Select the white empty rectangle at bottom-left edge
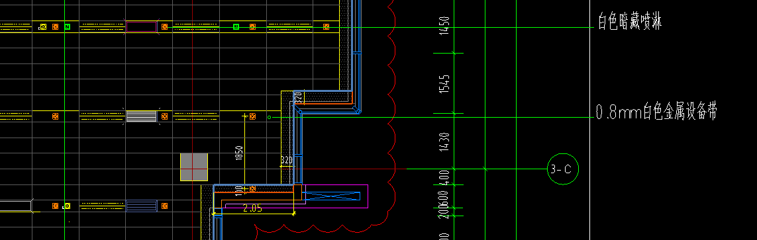 pyautogui.click(x=15, y=206)
